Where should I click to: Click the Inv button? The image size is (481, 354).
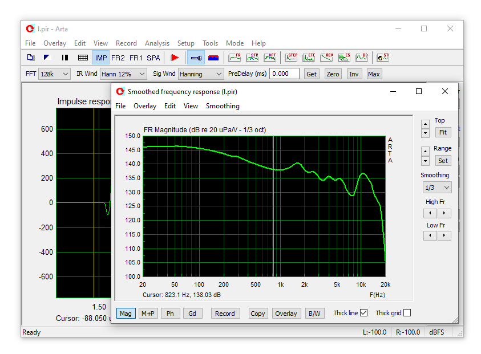[x=354, y=74]
